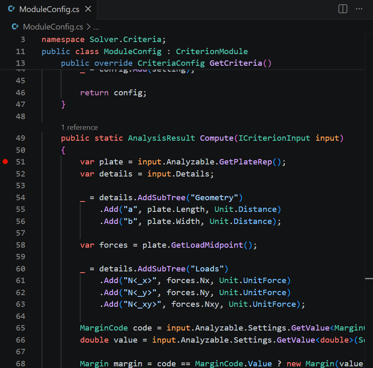Viewport: 373px width, 368px height.
Task: Click "CriterionModule" base class name
Action: pyautogui.click(x=212, y=52)
